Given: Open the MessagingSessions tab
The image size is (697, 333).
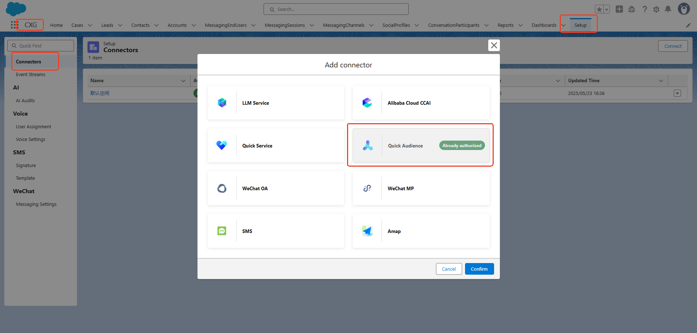Looking at the screenshot, I should tap(285, 25).
